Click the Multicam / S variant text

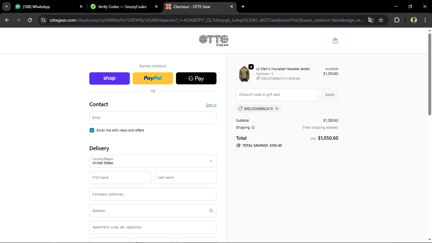tap(265, 74)
